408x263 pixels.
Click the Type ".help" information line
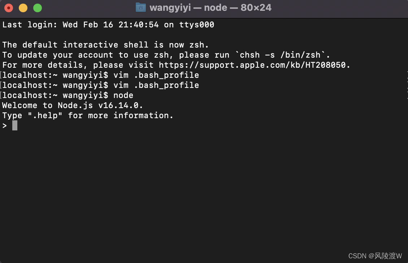(x=88, y=116)
